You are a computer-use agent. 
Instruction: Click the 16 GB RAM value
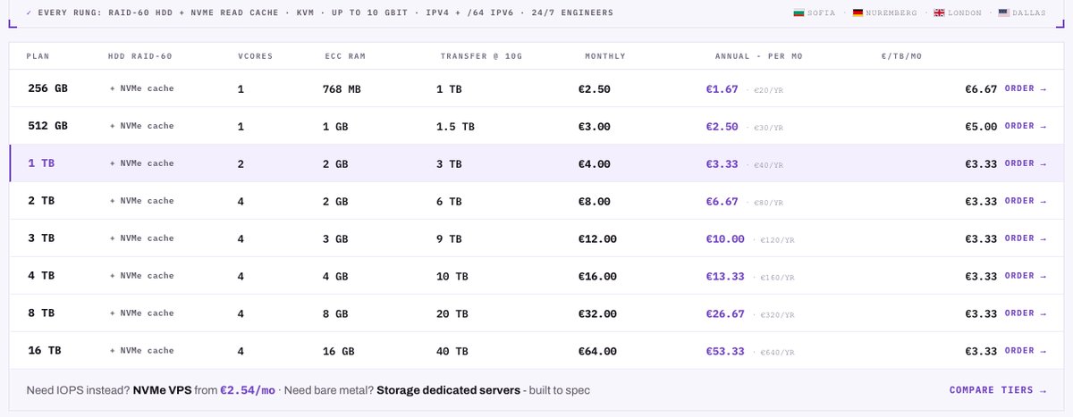point(339,351)
